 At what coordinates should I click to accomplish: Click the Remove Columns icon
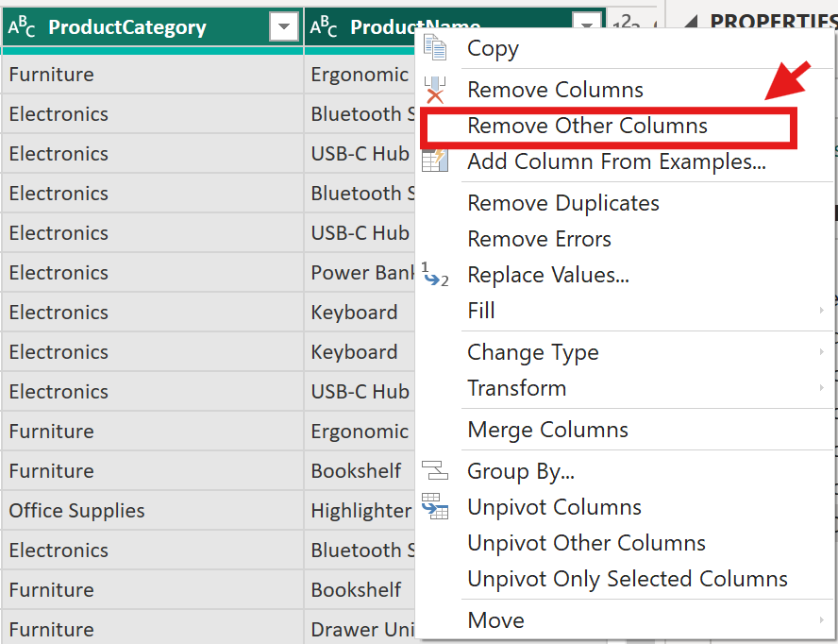435,90
